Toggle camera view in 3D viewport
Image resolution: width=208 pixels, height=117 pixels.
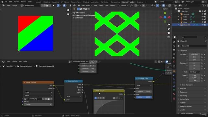click(x=169, y=33)
